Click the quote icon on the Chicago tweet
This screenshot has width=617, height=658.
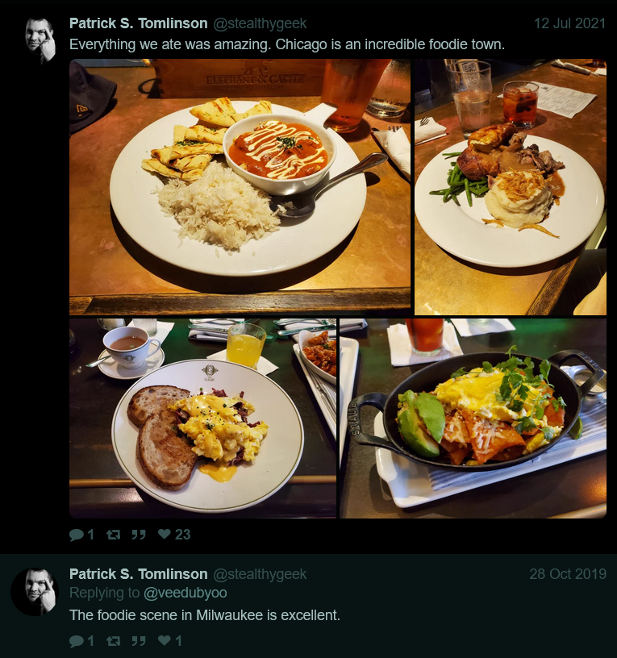(x=139, y=535)
